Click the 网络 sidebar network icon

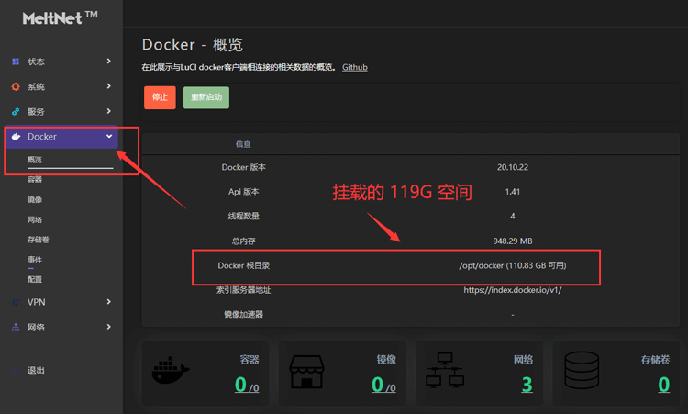coord(16,327)
